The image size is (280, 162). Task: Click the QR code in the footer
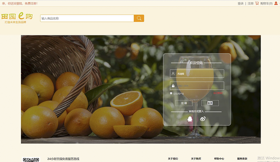click(x=31, y=160)
